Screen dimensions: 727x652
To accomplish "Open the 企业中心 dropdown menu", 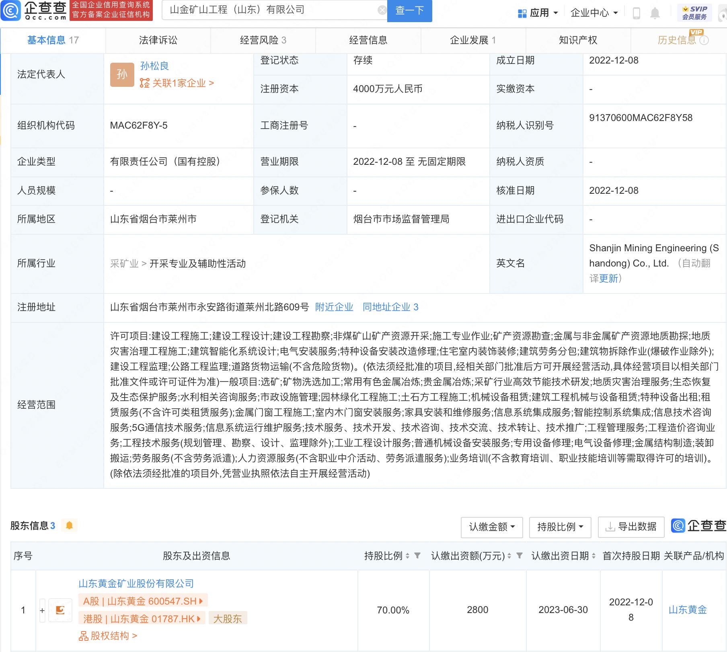I will point(594,13).
